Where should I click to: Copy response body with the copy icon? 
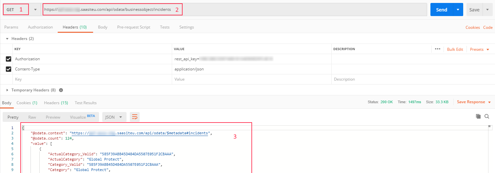(x=478, y=116)
